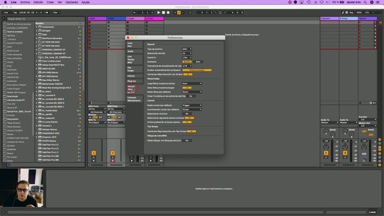
Task: Toggle return track B activator button
Action: pos(345,153)
